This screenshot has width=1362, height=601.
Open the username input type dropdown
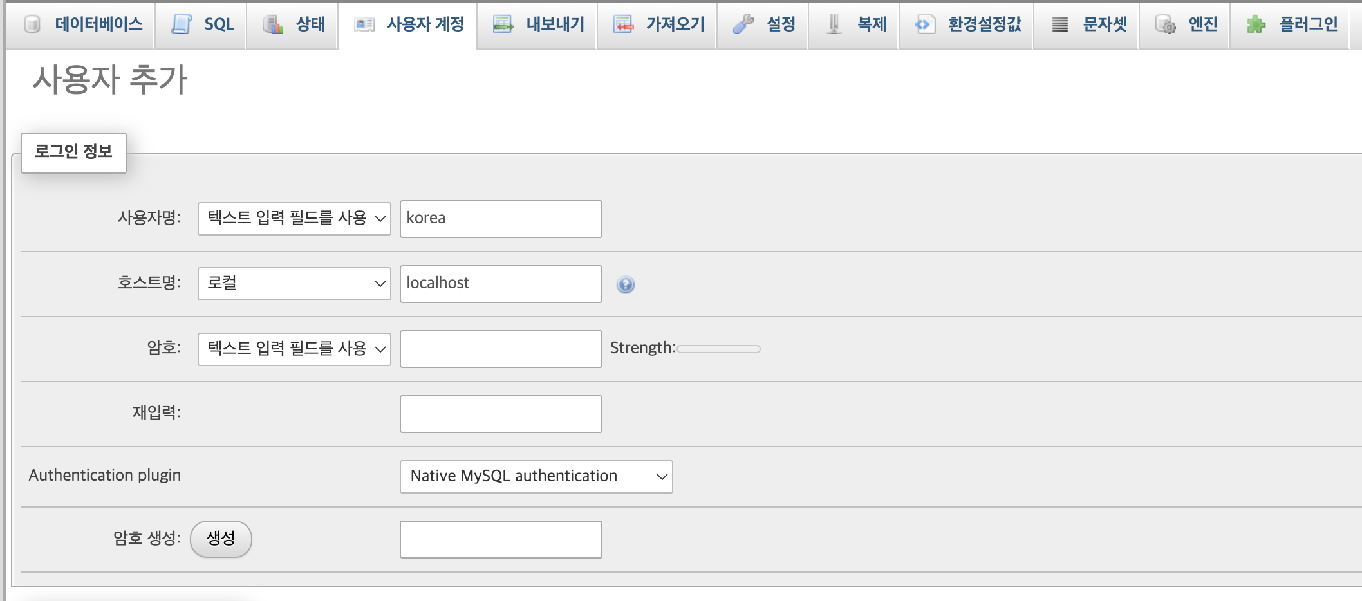click(294, 219)
